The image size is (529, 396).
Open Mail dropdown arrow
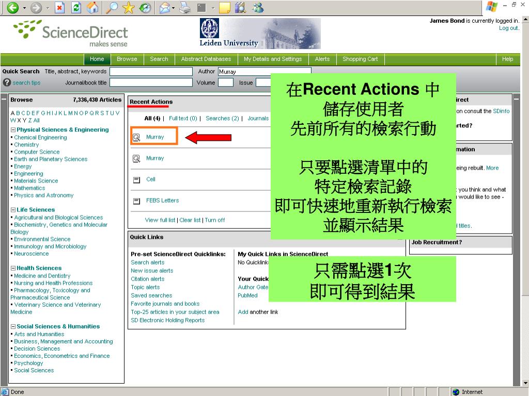pos(174,8)
